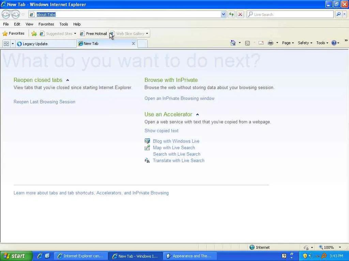Expand the command bar overflow chevron
Screen dimensions: 349x261
pyautogui.click(x=346, y=40)
